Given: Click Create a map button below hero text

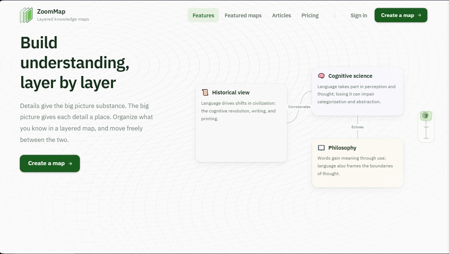Looking at the screenshot, I should coord(50,163).
